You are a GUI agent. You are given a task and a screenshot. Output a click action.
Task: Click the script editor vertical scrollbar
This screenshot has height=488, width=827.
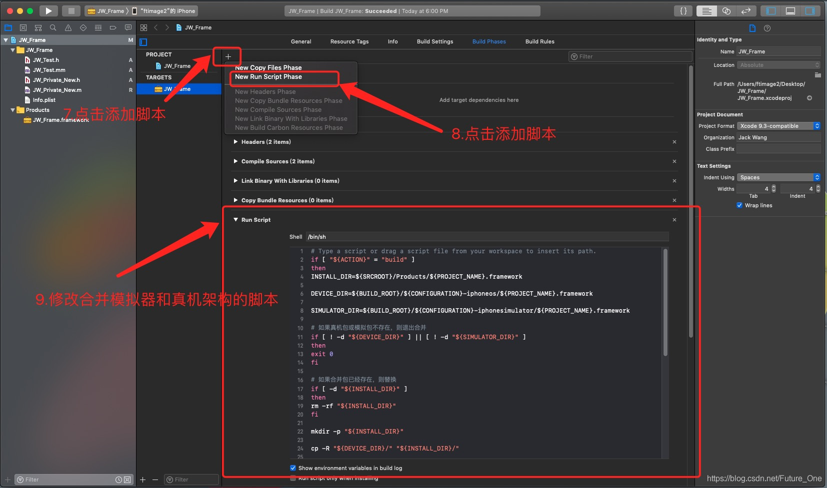click(x=665, y=302)
